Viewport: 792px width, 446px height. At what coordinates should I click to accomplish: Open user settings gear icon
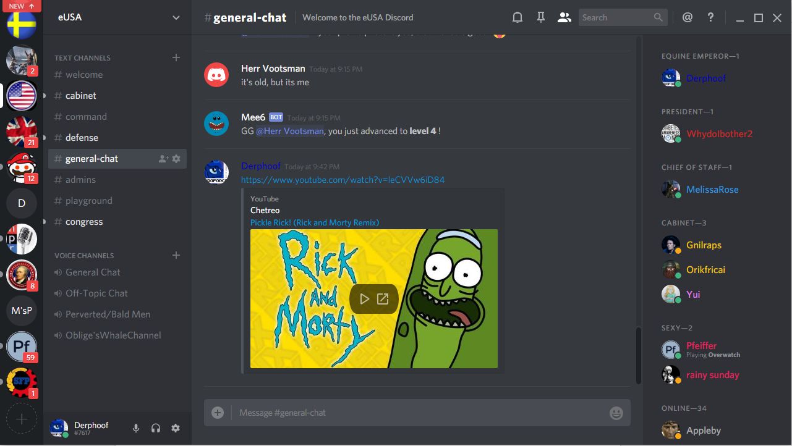(176, 428)
